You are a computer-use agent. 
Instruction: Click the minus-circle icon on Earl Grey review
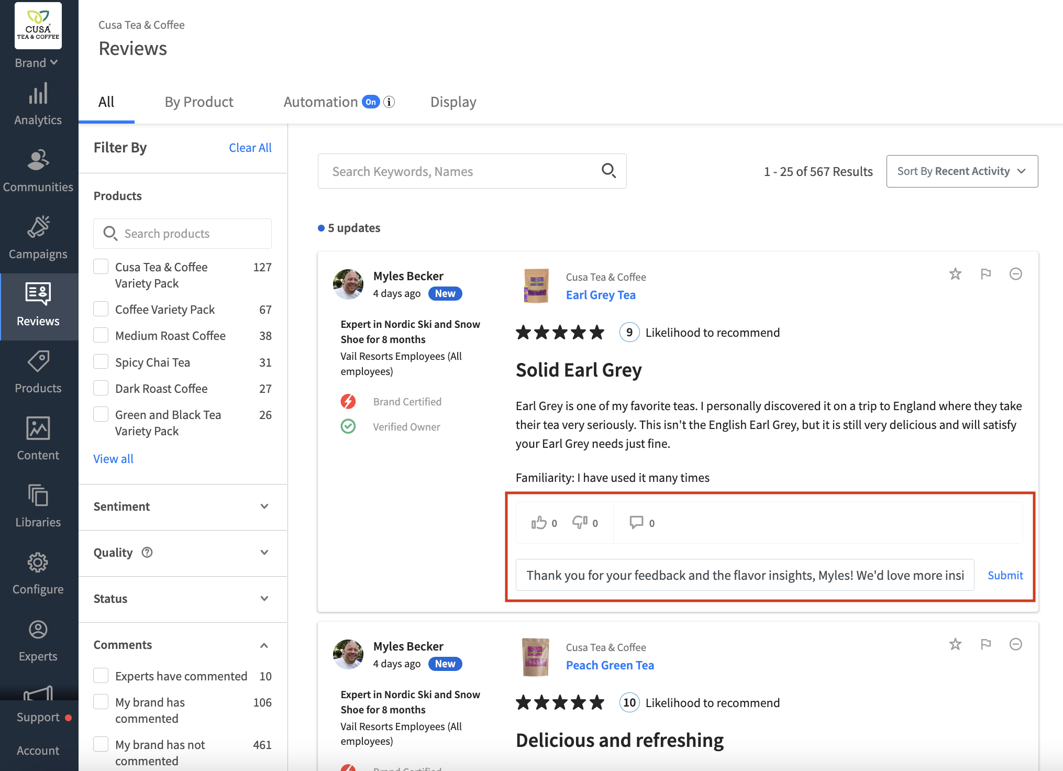coord(1015,274)
